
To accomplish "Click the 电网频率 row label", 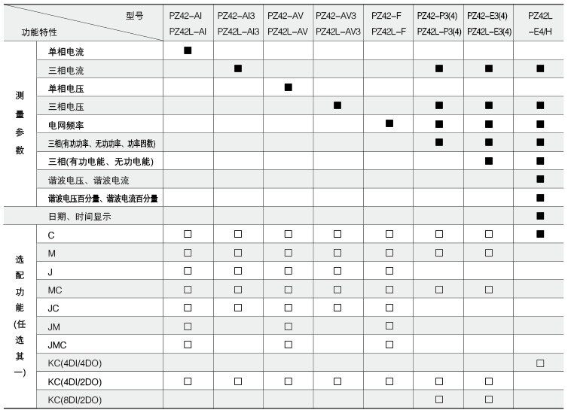I will pos(66,125).
